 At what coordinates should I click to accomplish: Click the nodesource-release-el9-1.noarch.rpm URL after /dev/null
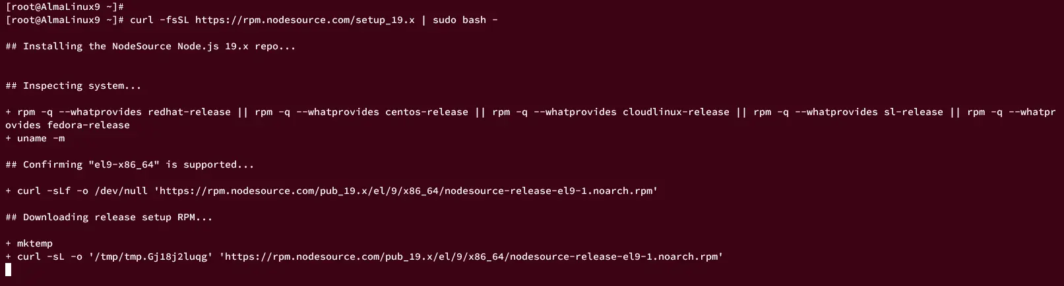(406, 191)
